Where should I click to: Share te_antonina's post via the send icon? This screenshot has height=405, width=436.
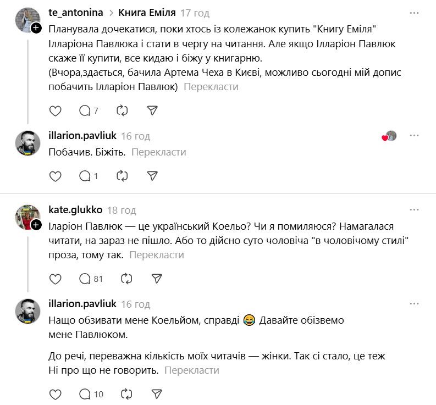(153, 110)
